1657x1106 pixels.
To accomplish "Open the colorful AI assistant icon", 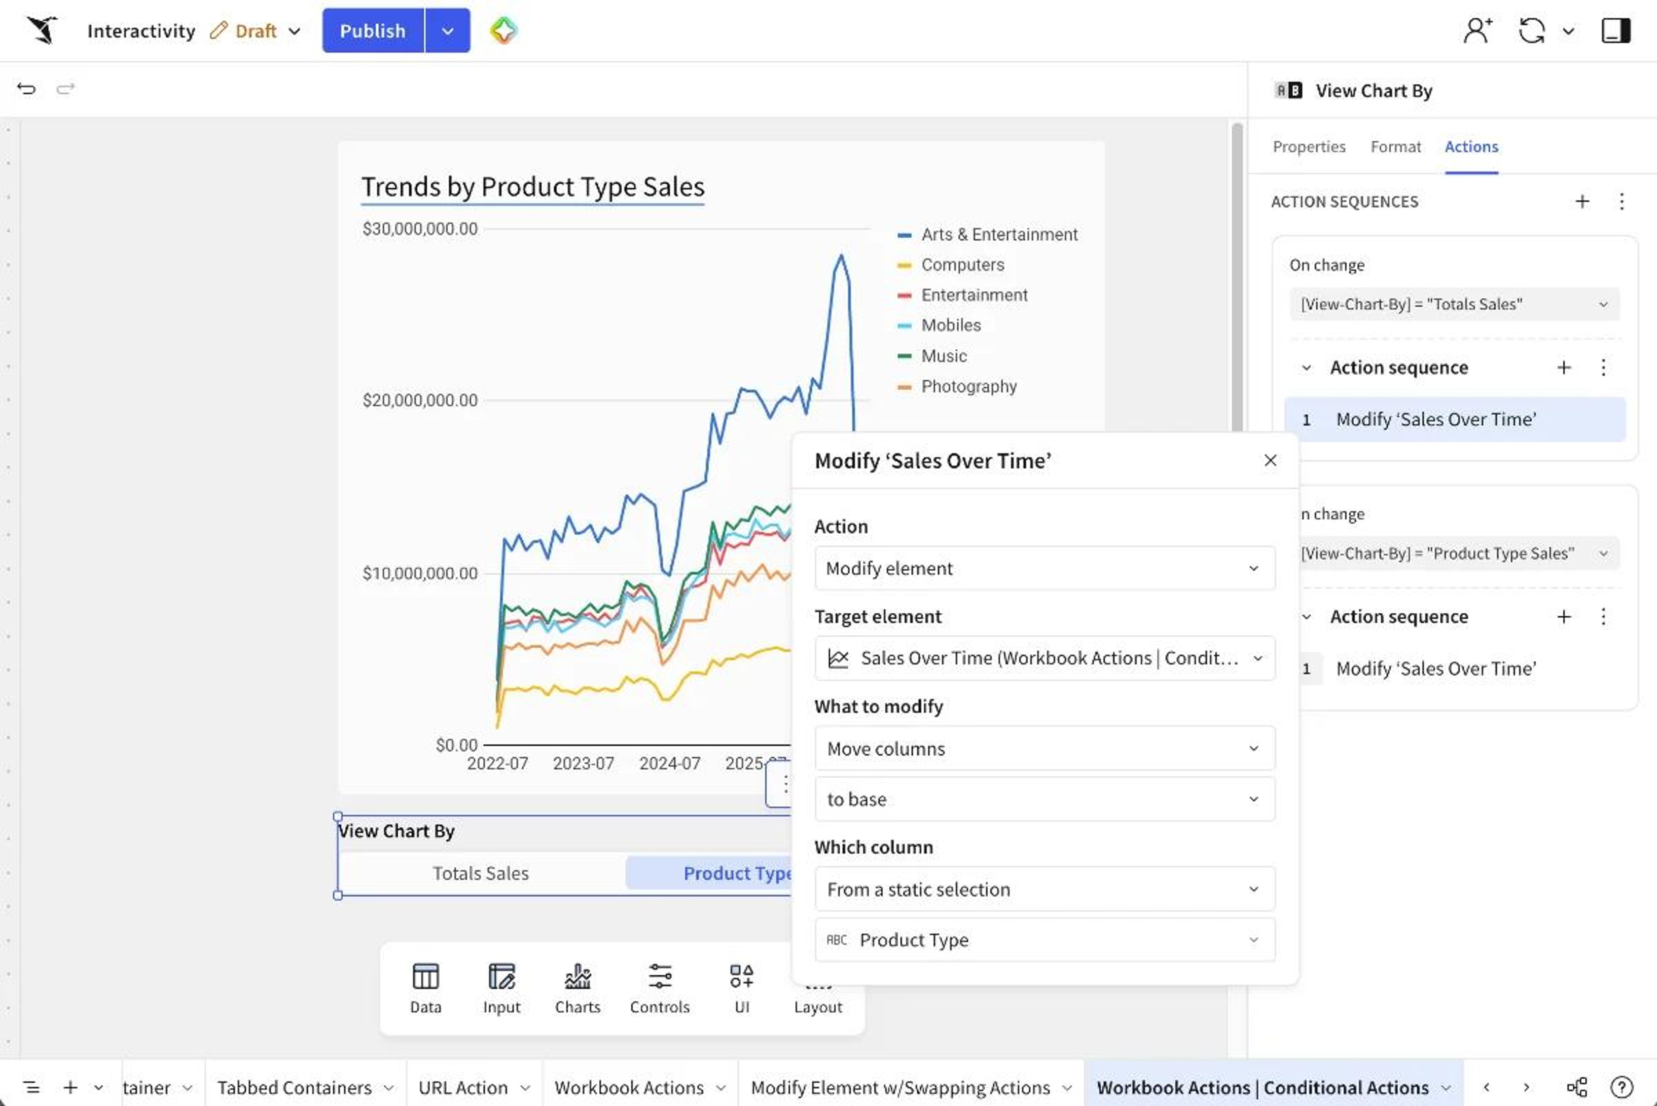I will [503, 30].
